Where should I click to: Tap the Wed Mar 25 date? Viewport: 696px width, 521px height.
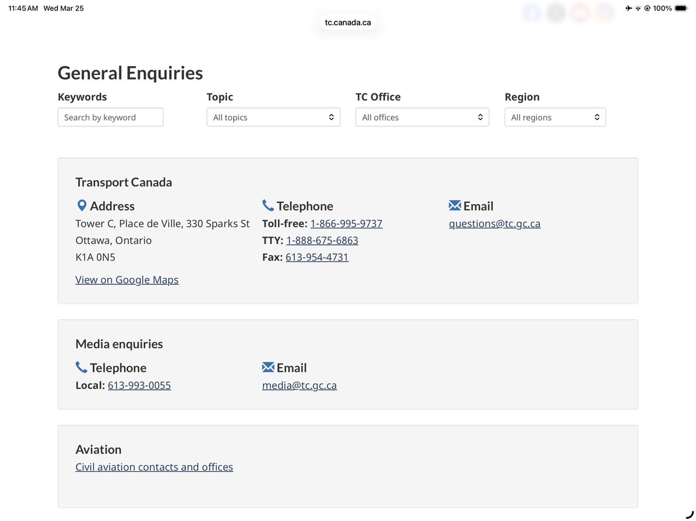click(64, 8)
